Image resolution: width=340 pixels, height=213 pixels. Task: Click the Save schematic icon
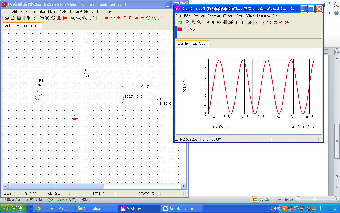coord(19,18)
